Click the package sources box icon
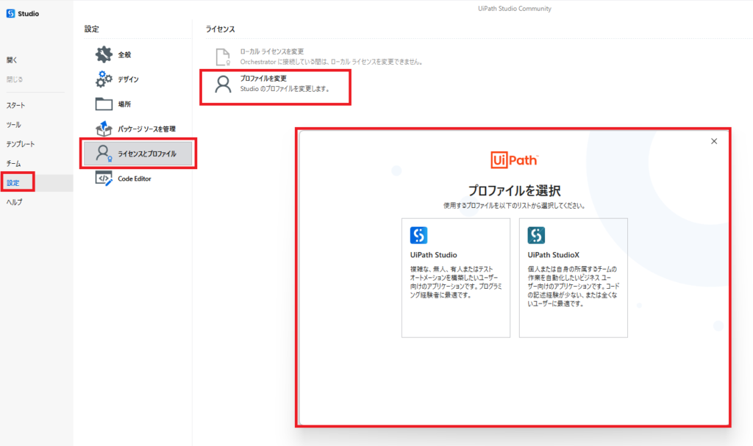Screen dimensions: 753x446 (x=104, y=129)
